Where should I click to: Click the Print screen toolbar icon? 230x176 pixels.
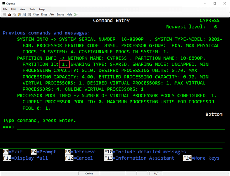[x=25, y=15]
